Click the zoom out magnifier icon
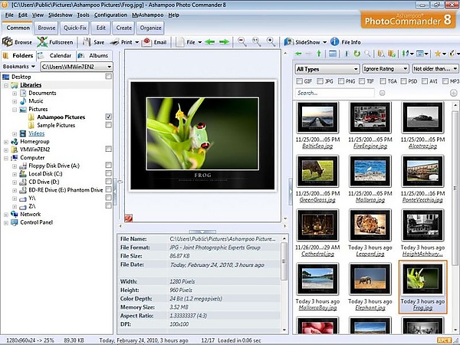460x345 pixels. pyautogui.click(x=242, y=42)
